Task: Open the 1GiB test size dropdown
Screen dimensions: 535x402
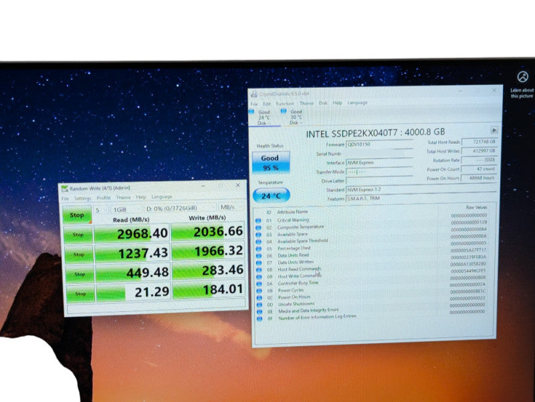Action: pos(126,209)
